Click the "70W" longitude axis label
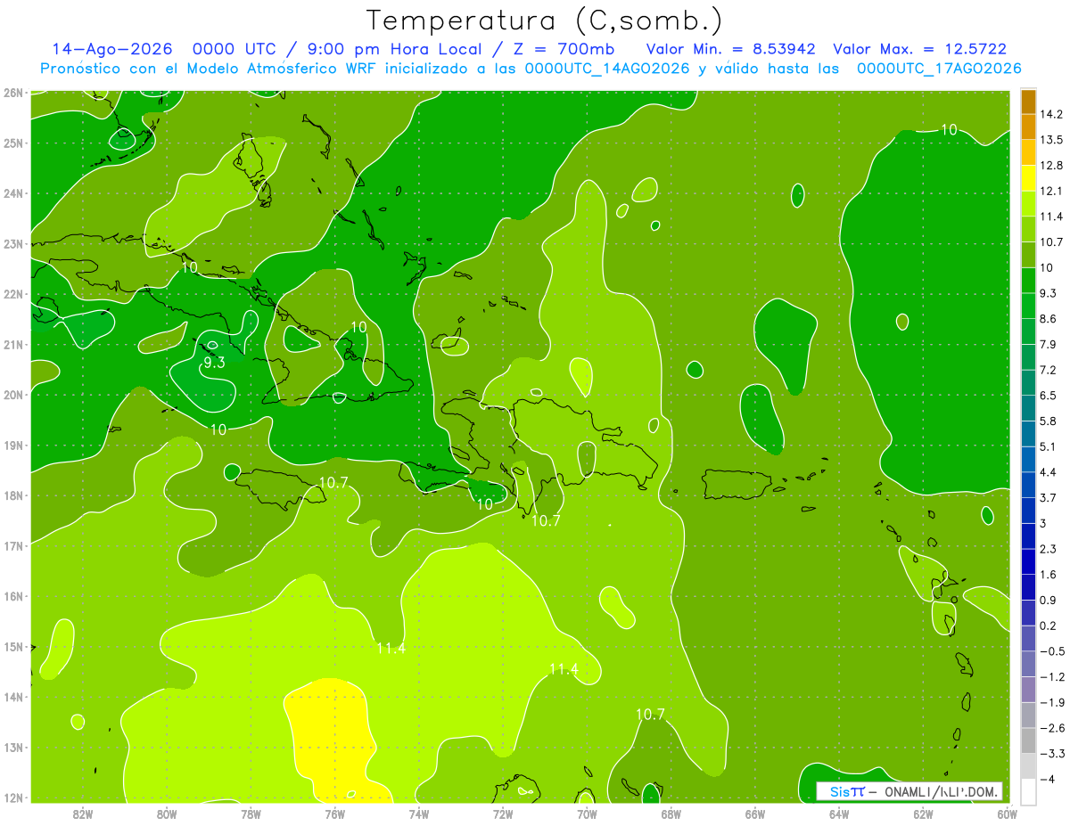Image resolution: width=1070 pixels, height=826 pixels. point(587,814)
